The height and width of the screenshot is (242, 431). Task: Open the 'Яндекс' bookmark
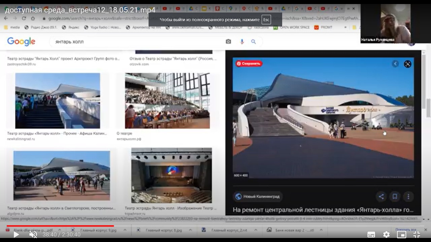71,27
